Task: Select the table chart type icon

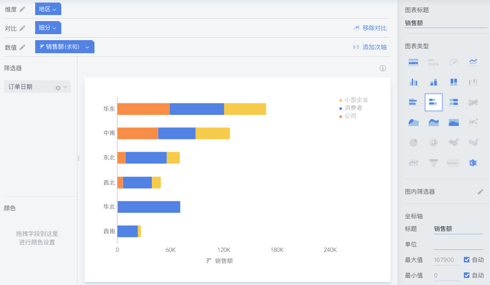Action: coord(413,62)
